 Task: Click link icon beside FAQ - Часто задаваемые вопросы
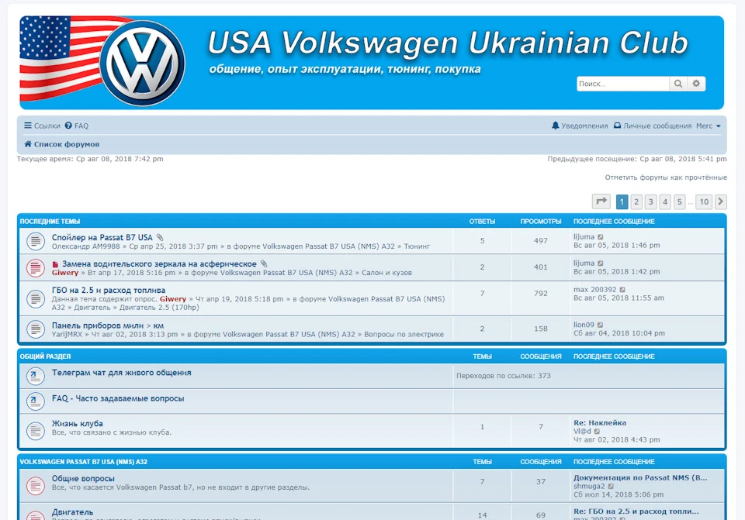tap(35, 401)
